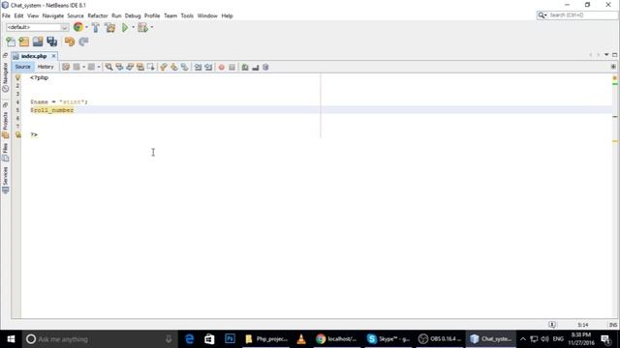Toggle Highlight Search icon
The width and height of the screenshot is (620, 348).
coord(140,67)
